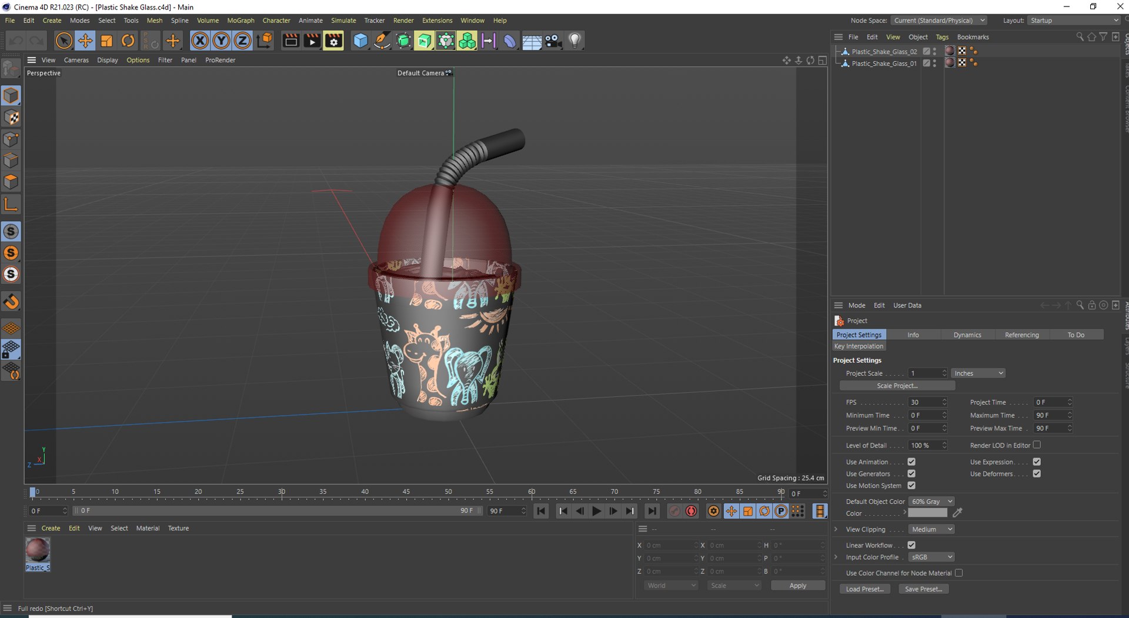The width and height of the screenshot is (1129, 618).
Task: Pick color with the eyedropper icon
Action: 957,513
